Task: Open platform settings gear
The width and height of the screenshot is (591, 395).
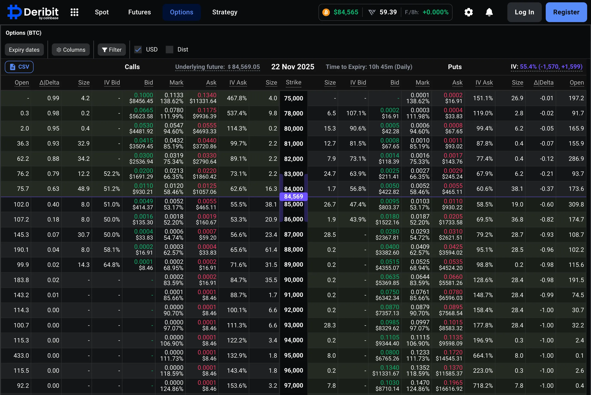Action: (x=468, y=12)
